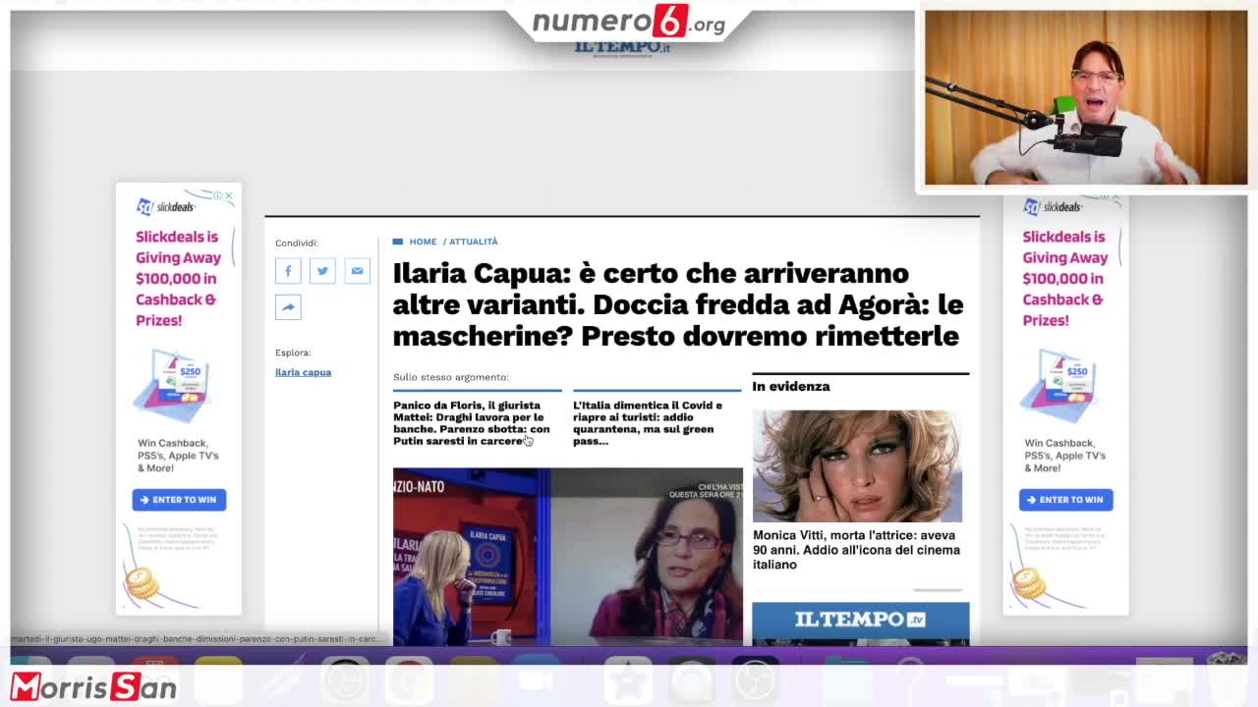This screenshot has width=1258, height=707.
Task: Click the webcam video overlay of the presenter
Action: 1086,97
